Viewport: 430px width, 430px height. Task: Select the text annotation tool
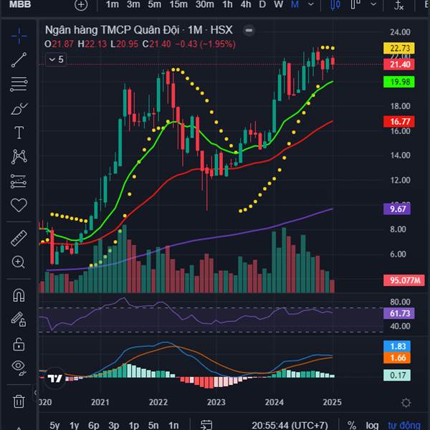(19, 133)
